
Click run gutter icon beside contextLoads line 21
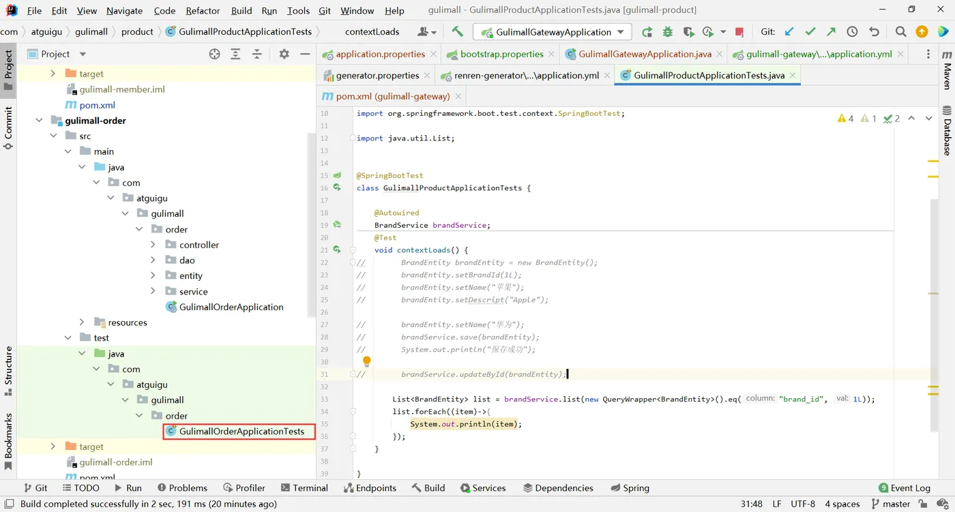[337, 250]
